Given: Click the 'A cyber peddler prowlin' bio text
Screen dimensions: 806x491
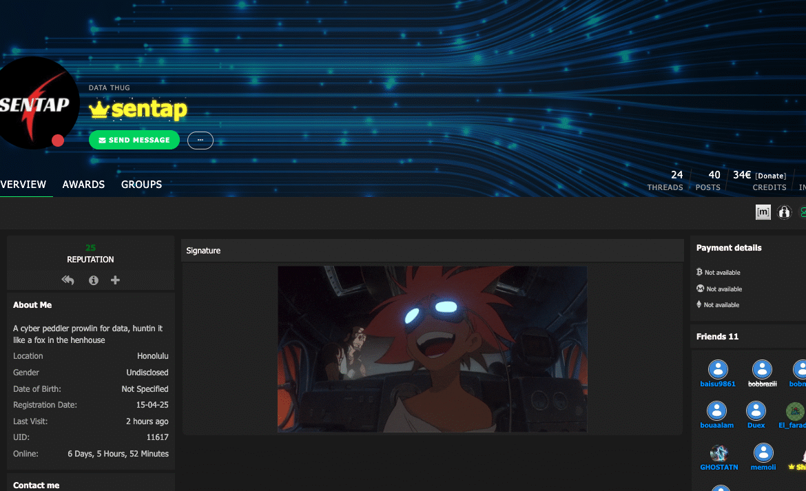Looking at the screenshot, I should (88, 335).
